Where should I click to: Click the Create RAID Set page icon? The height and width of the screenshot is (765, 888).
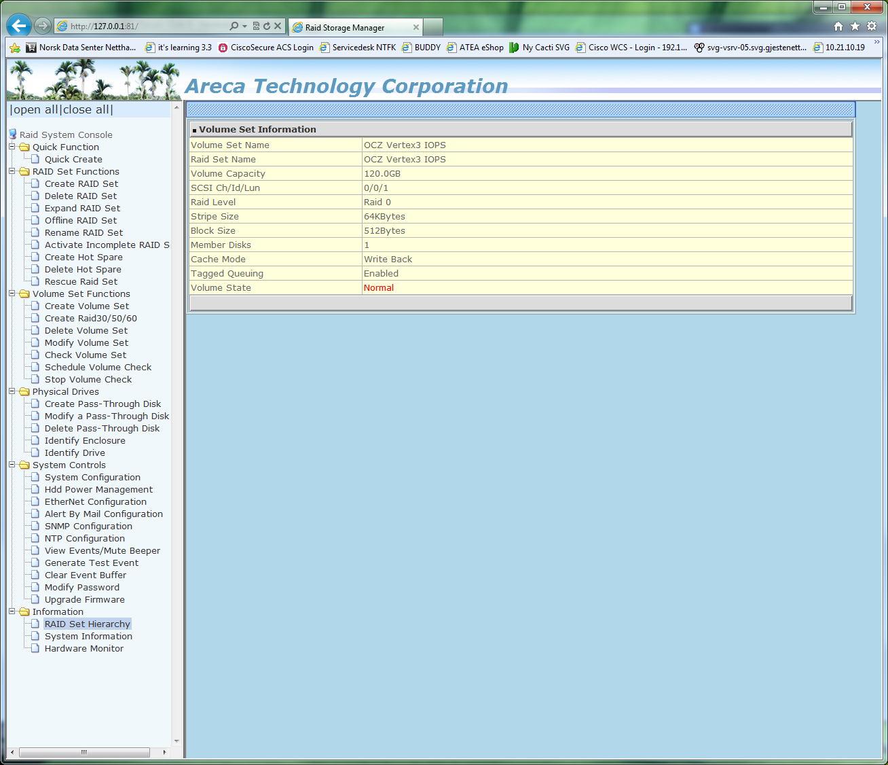(x=36, y=183)
